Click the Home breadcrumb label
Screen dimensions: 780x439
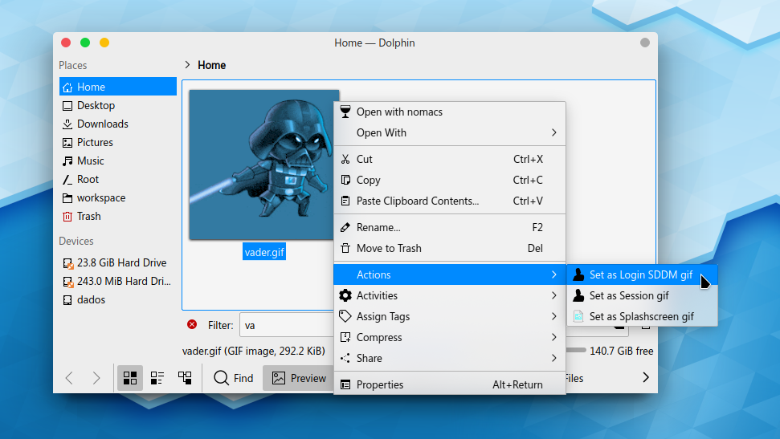211,65
